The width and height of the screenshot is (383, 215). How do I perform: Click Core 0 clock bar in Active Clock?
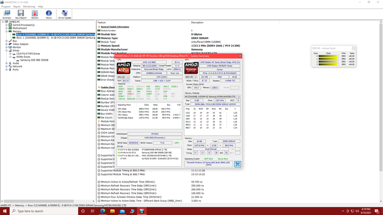click(x=328, y=56)
